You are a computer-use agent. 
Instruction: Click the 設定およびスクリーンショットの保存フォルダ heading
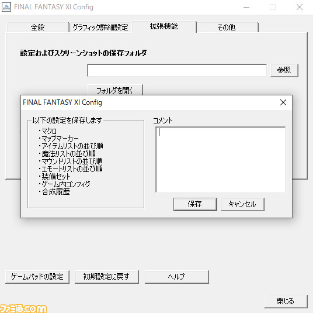coord(84,53)
